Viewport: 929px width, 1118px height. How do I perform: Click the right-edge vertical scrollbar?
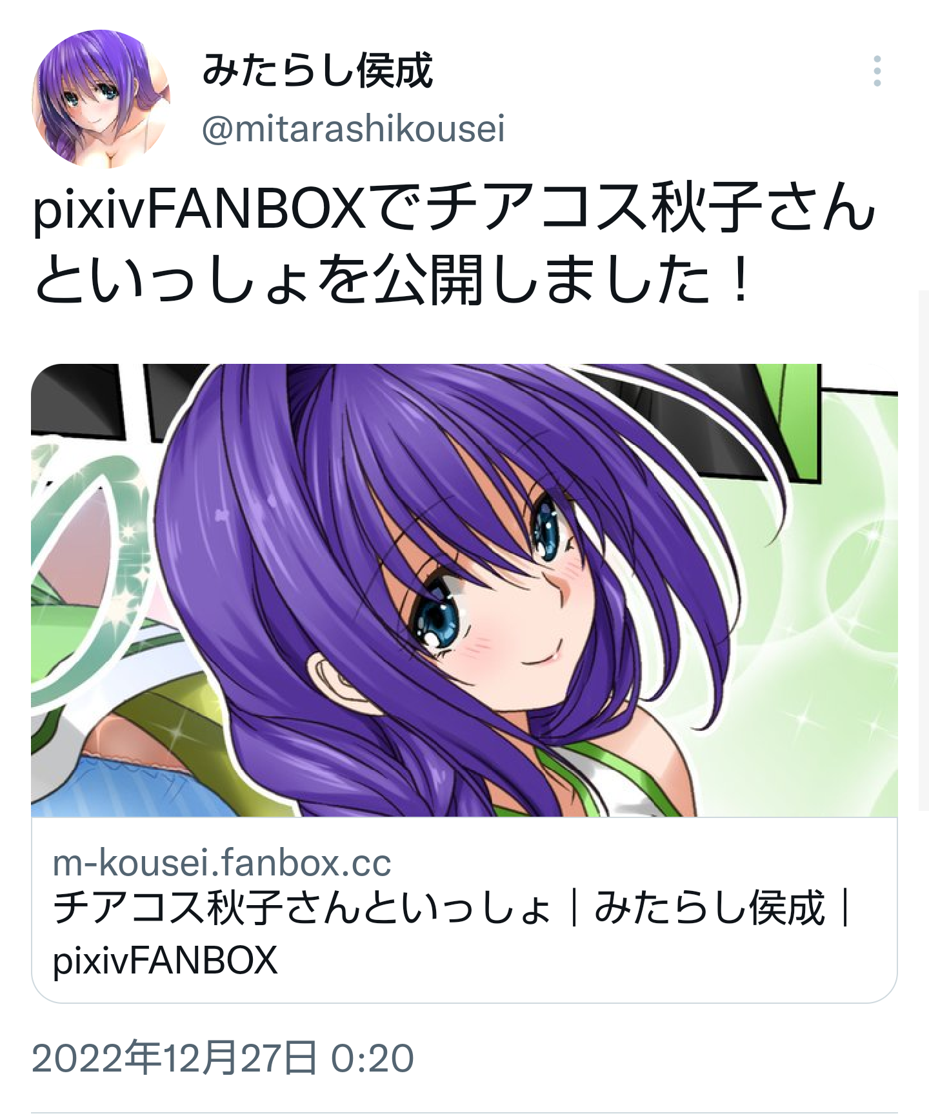coord(924,550)
